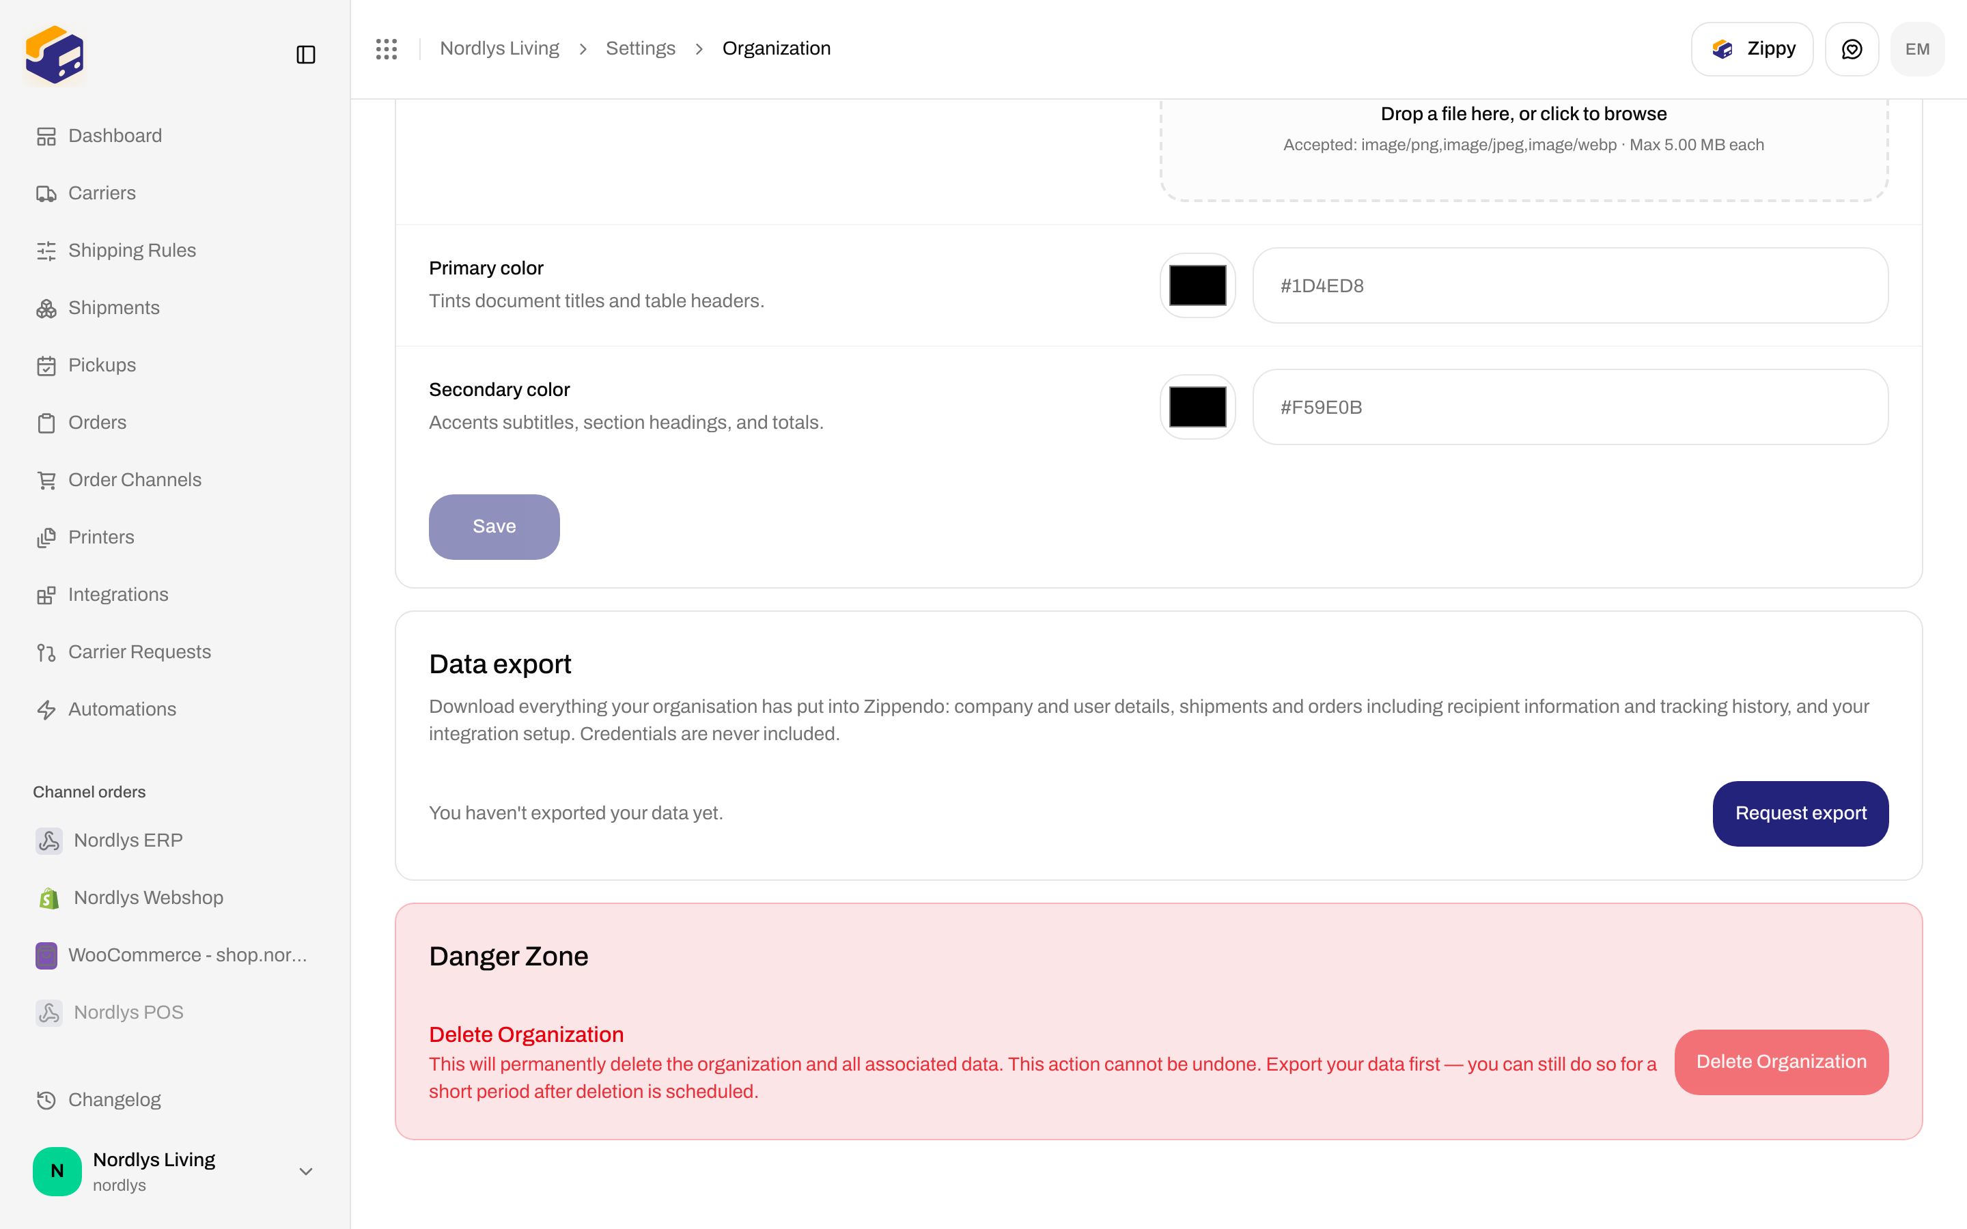Click the Zippendo logo icon
This screenshot has width=1967, height=1229.
click(x=55, y=55)
